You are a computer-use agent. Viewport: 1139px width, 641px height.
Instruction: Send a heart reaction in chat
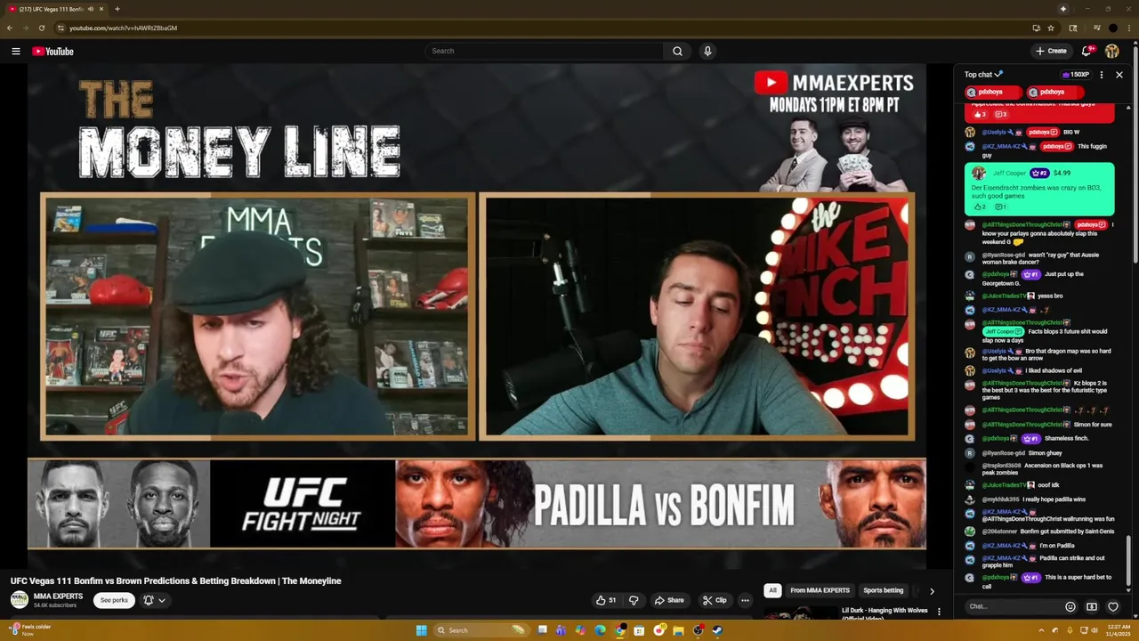tap(1113, 607)
